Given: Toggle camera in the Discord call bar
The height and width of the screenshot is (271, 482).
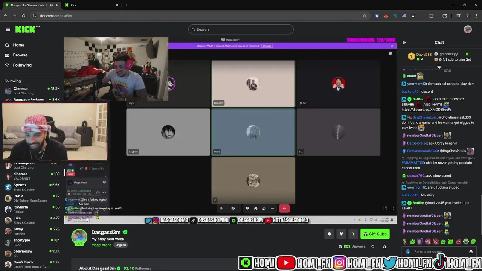Looking at the screenshot, I should tap(233, 209).
